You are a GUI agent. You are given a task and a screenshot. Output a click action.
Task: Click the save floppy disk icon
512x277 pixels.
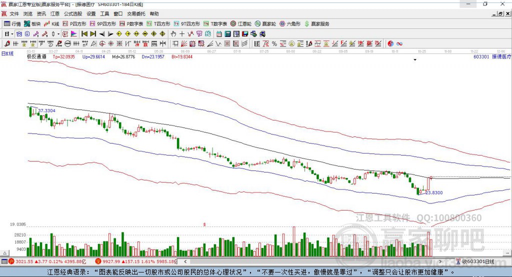[x=245, y=34]
